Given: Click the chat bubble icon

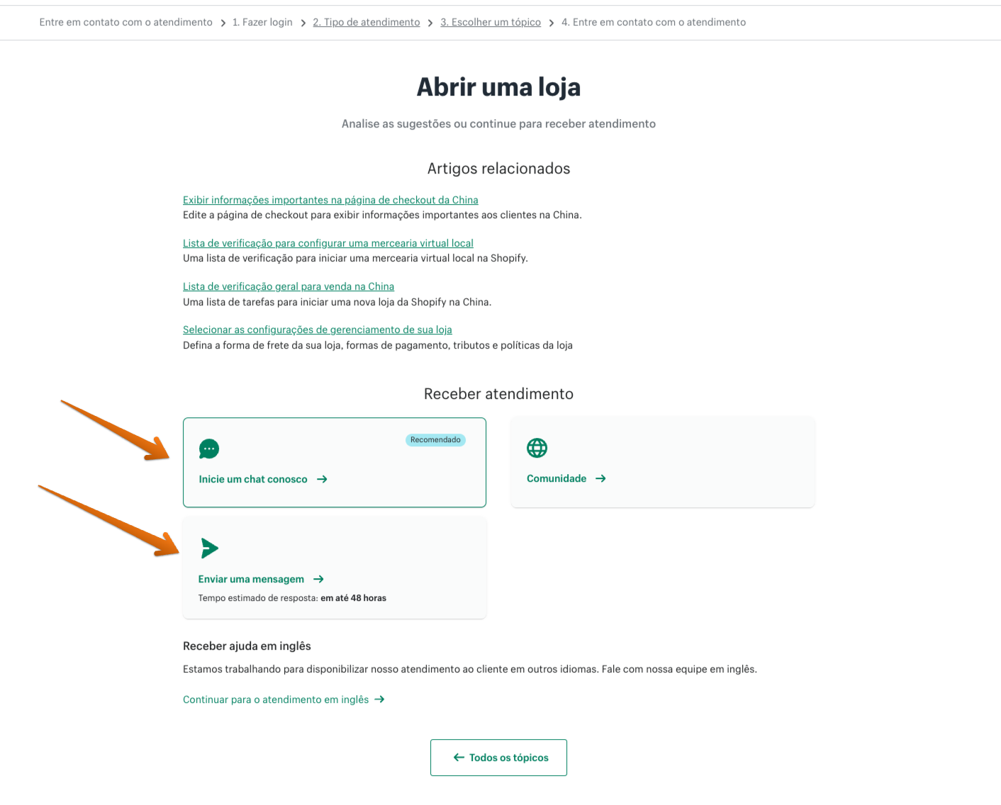Looking at the screenshot, I should [x=209, y=449].
